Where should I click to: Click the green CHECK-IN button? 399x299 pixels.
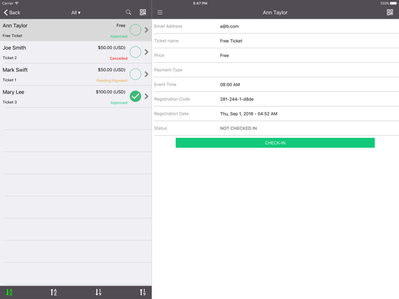point(275,142)
